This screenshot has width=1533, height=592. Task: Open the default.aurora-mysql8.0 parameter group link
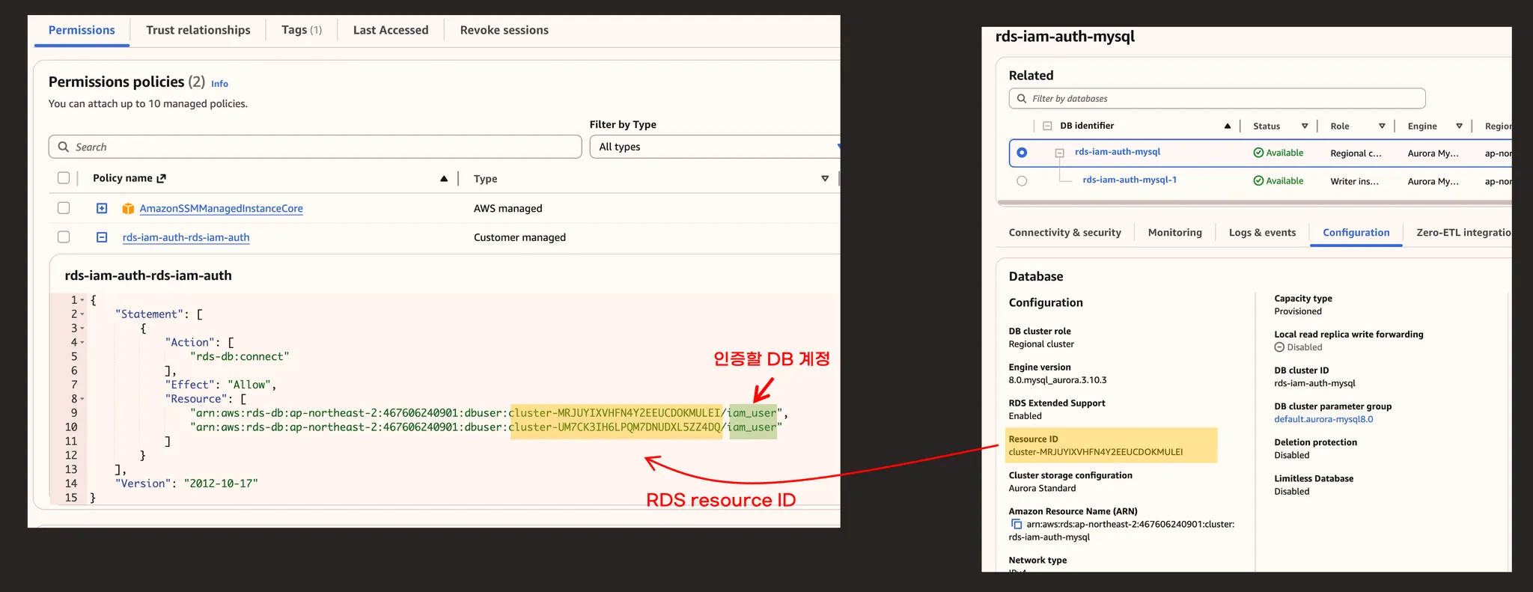coord(1323,419)
